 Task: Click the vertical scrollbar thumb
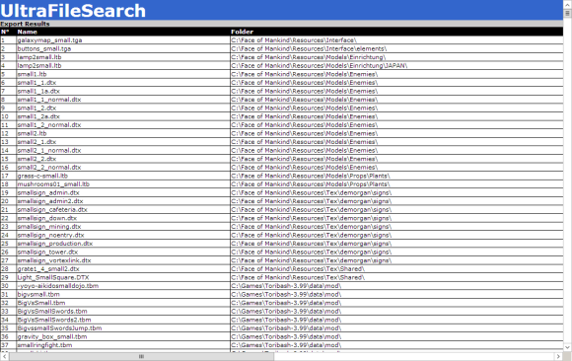567,13
